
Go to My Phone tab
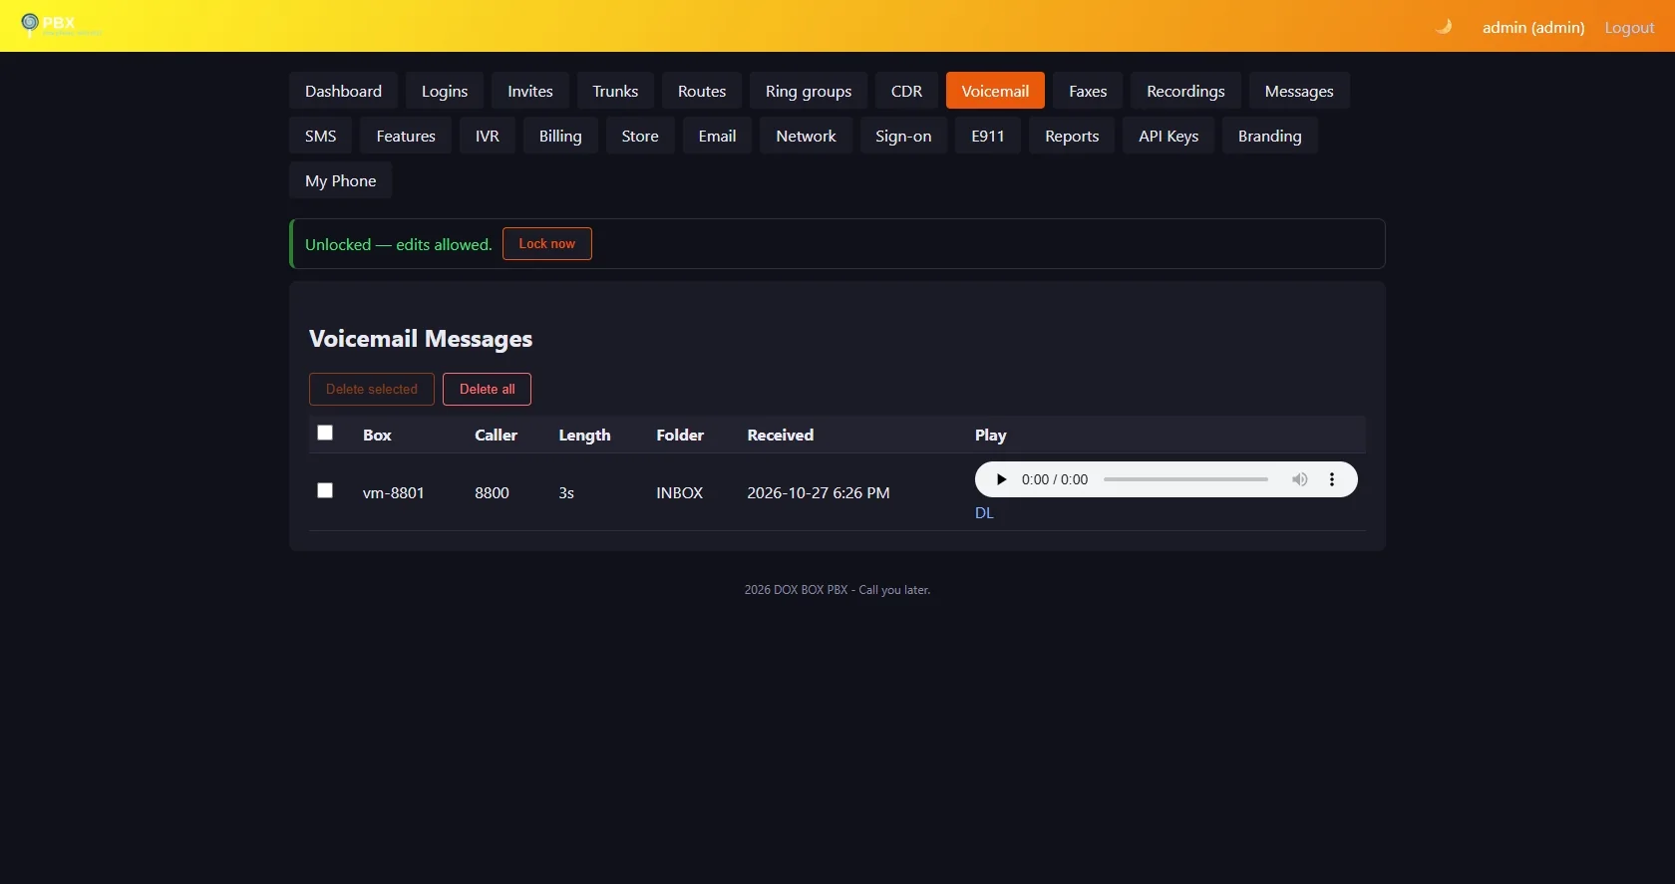[x=341, y=180]
